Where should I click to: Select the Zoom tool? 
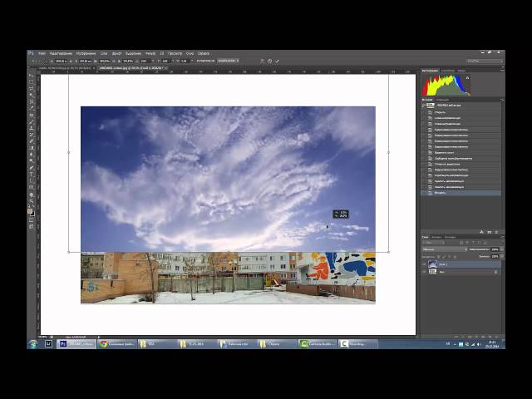click(x=32, y=201)
